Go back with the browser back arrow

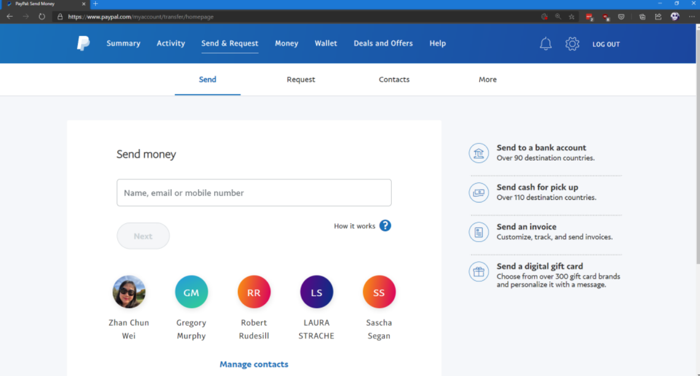point(10,17)
